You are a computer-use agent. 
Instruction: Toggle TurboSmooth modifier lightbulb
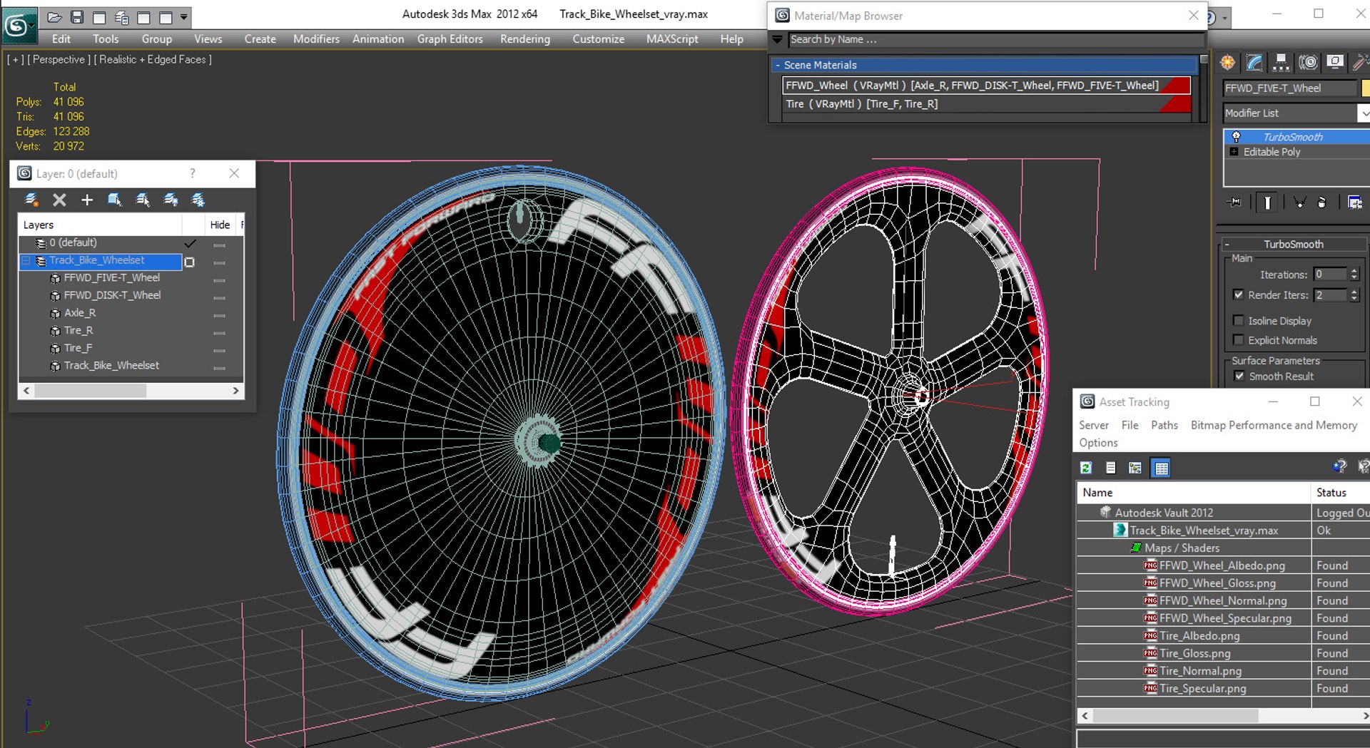click(1236, 137)
